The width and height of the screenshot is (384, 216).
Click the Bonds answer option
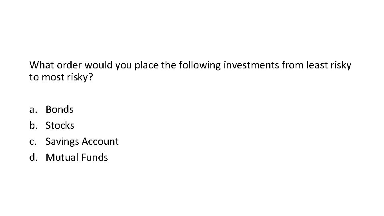[x=60, y=109]
